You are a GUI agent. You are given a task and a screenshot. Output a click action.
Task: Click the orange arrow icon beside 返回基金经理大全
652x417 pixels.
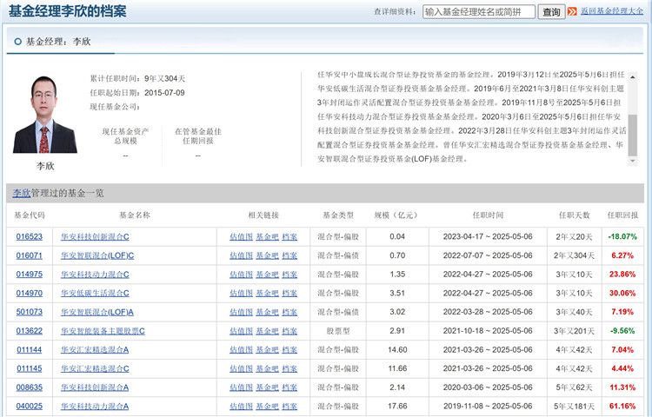pyautogui.click(x=572, y=12)
